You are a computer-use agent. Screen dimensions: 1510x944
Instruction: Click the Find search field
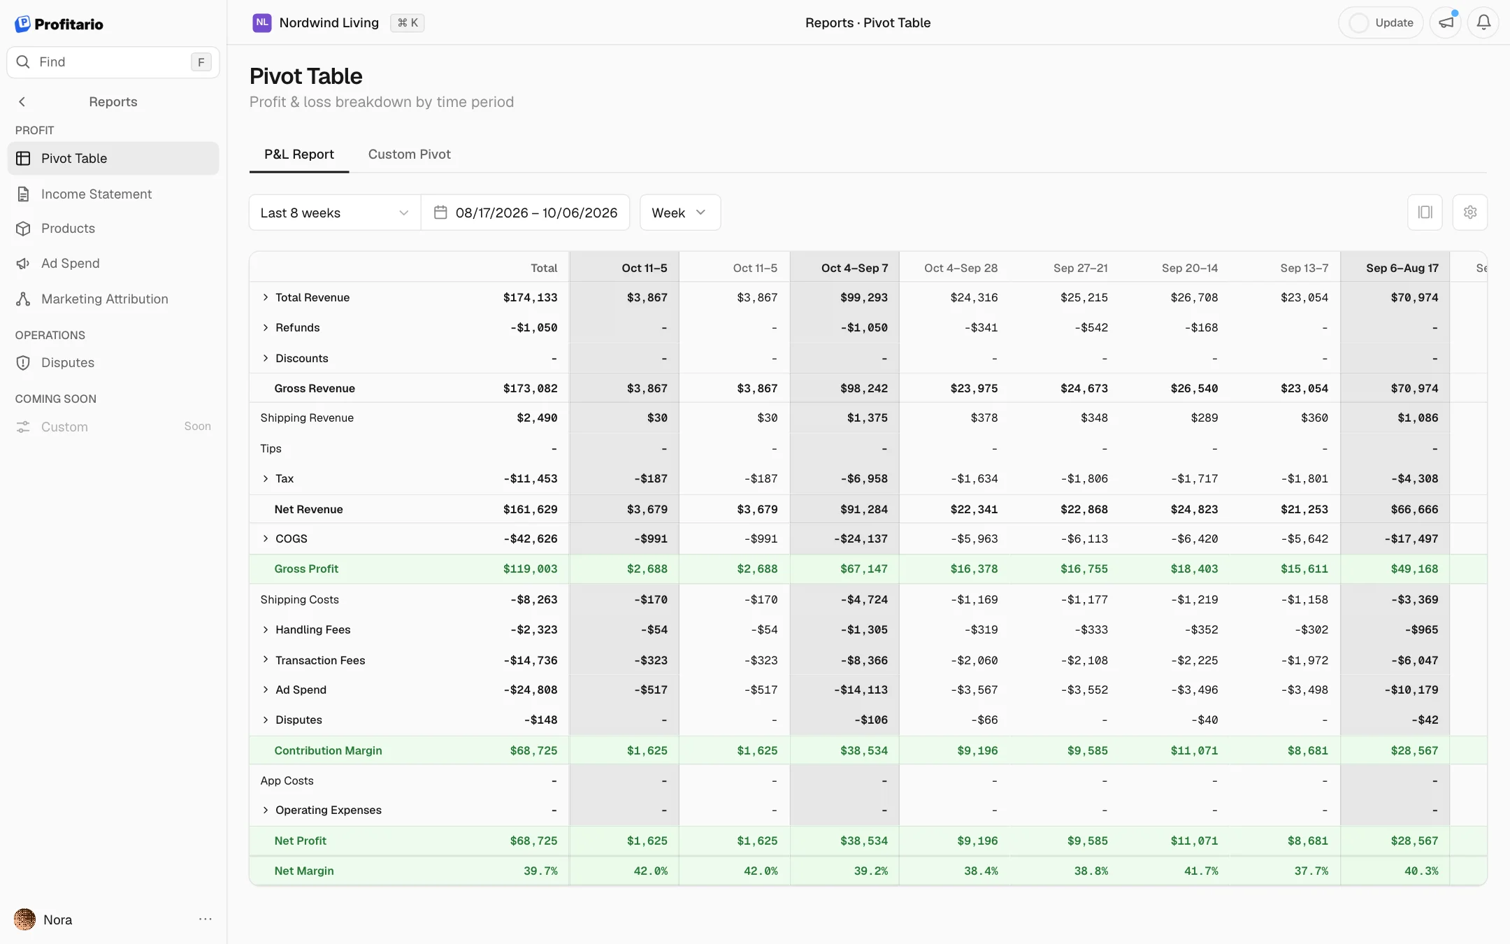click(x=113, y=62)
